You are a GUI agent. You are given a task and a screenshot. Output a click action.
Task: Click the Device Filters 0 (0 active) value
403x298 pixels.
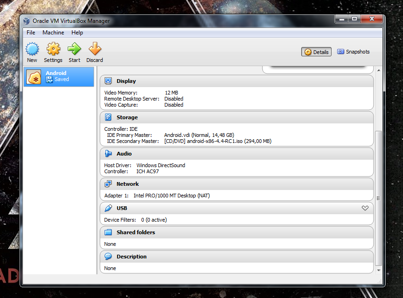click(x=154, y=220)
